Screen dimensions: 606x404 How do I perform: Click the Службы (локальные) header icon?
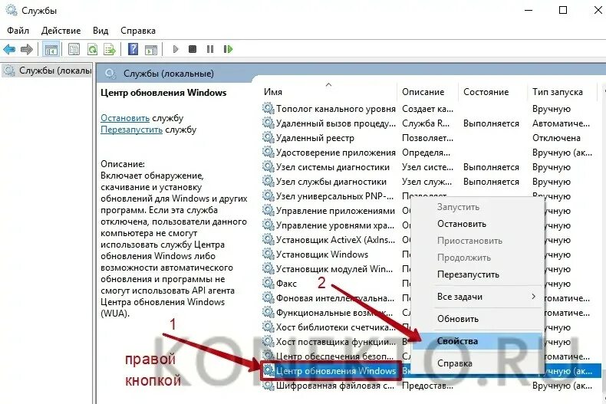110,74
